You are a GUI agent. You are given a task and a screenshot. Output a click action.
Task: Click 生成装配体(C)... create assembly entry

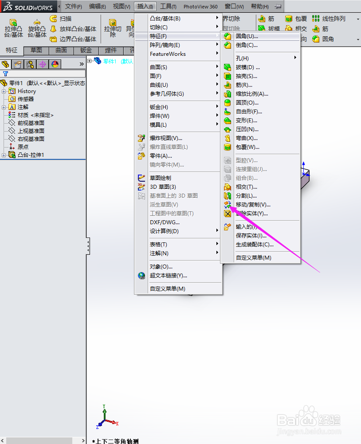tap(260, 244)
